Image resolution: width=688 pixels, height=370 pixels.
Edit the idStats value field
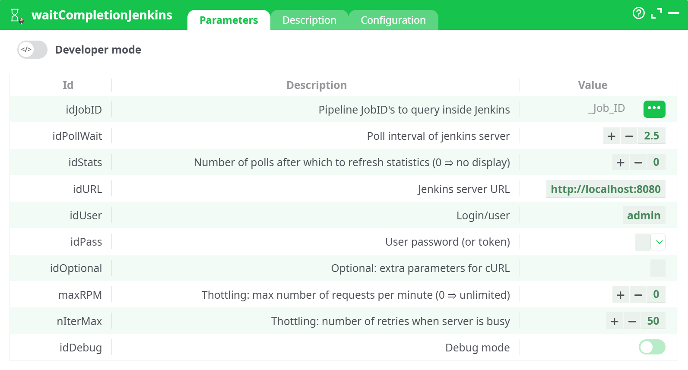(x=656, y=162)
